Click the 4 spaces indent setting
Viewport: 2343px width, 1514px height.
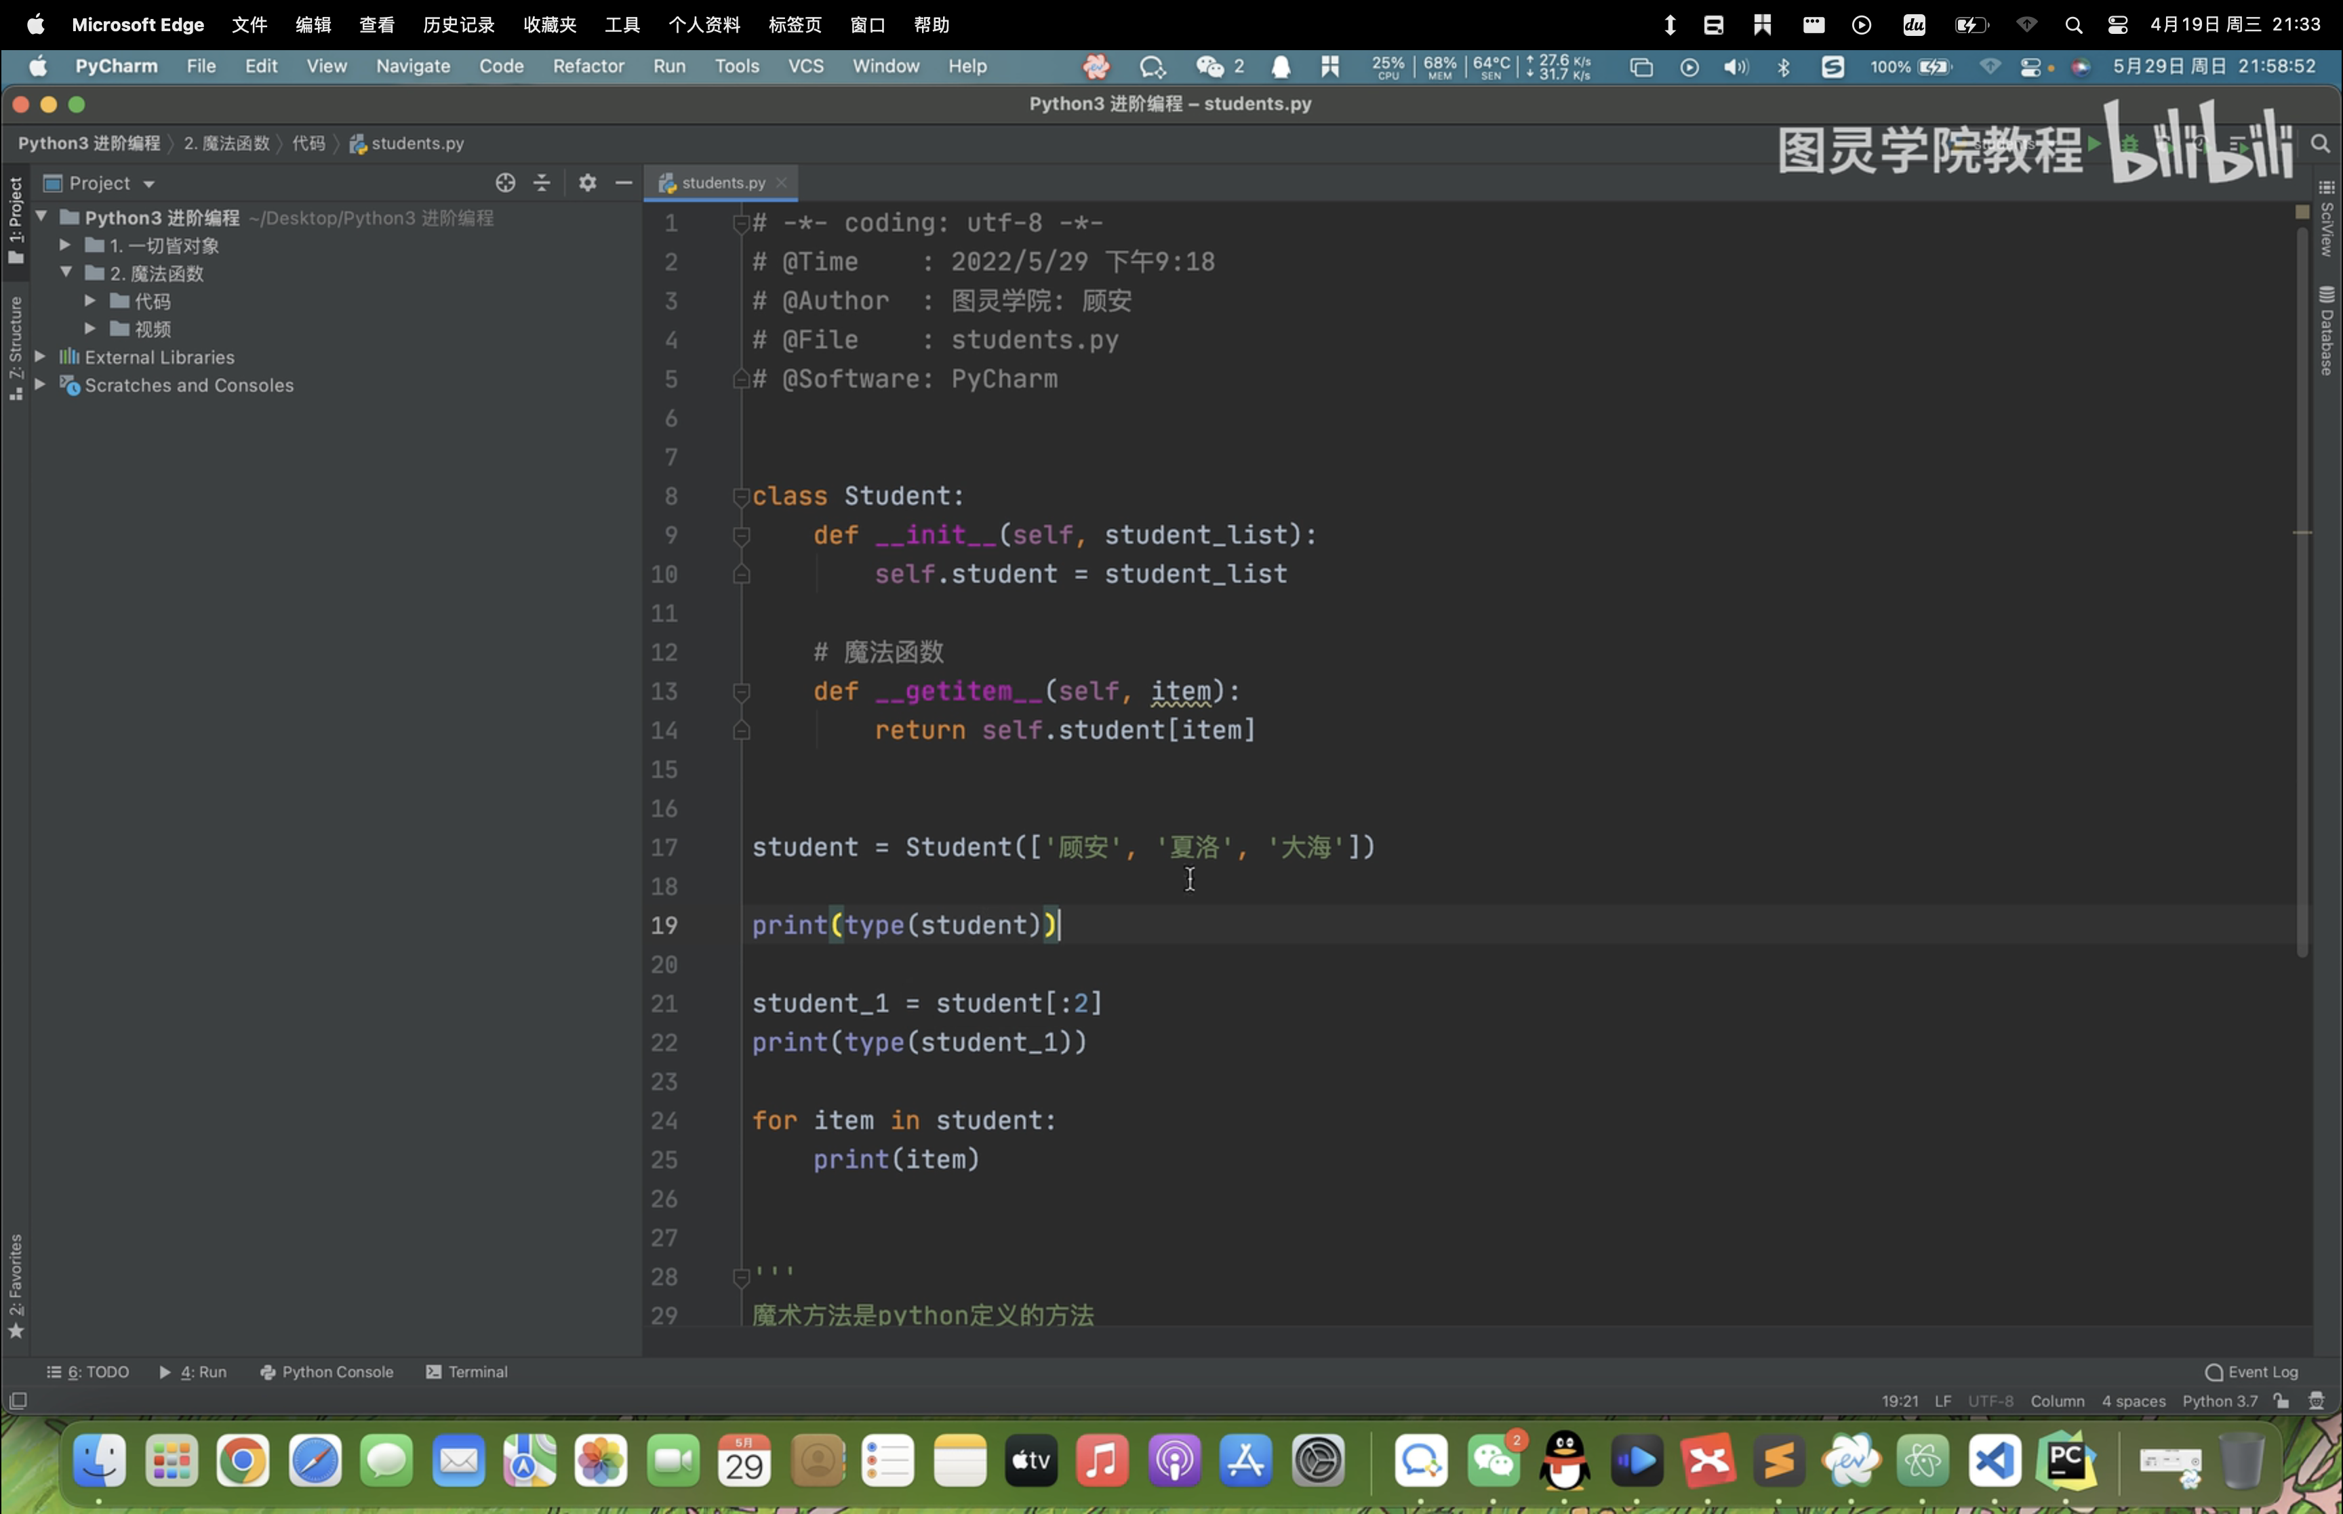point(2134,1401)
